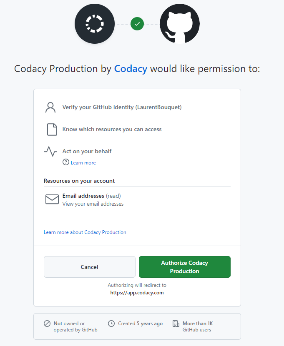The image size is (284, 346).
Task: Click the app.codacy.com redirect URL
Action: tap(137, 293)
